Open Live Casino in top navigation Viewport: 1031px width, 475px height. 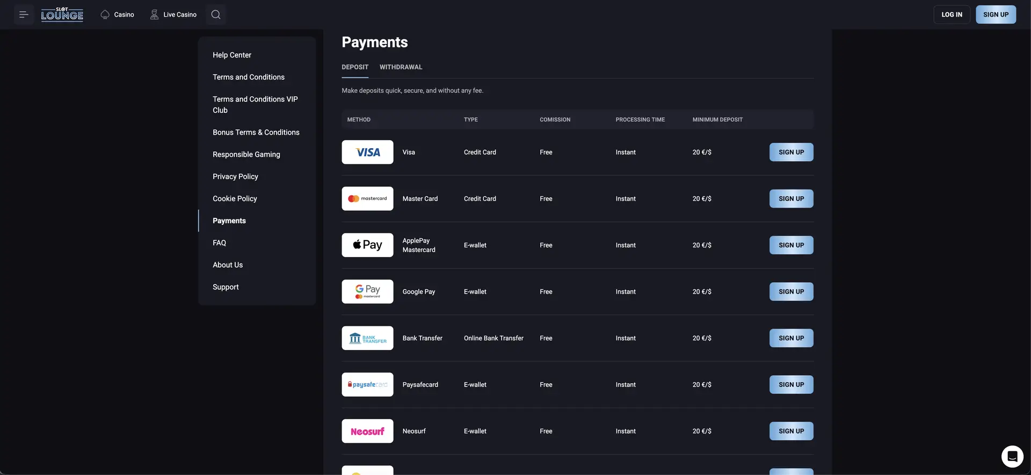point(173,14)
